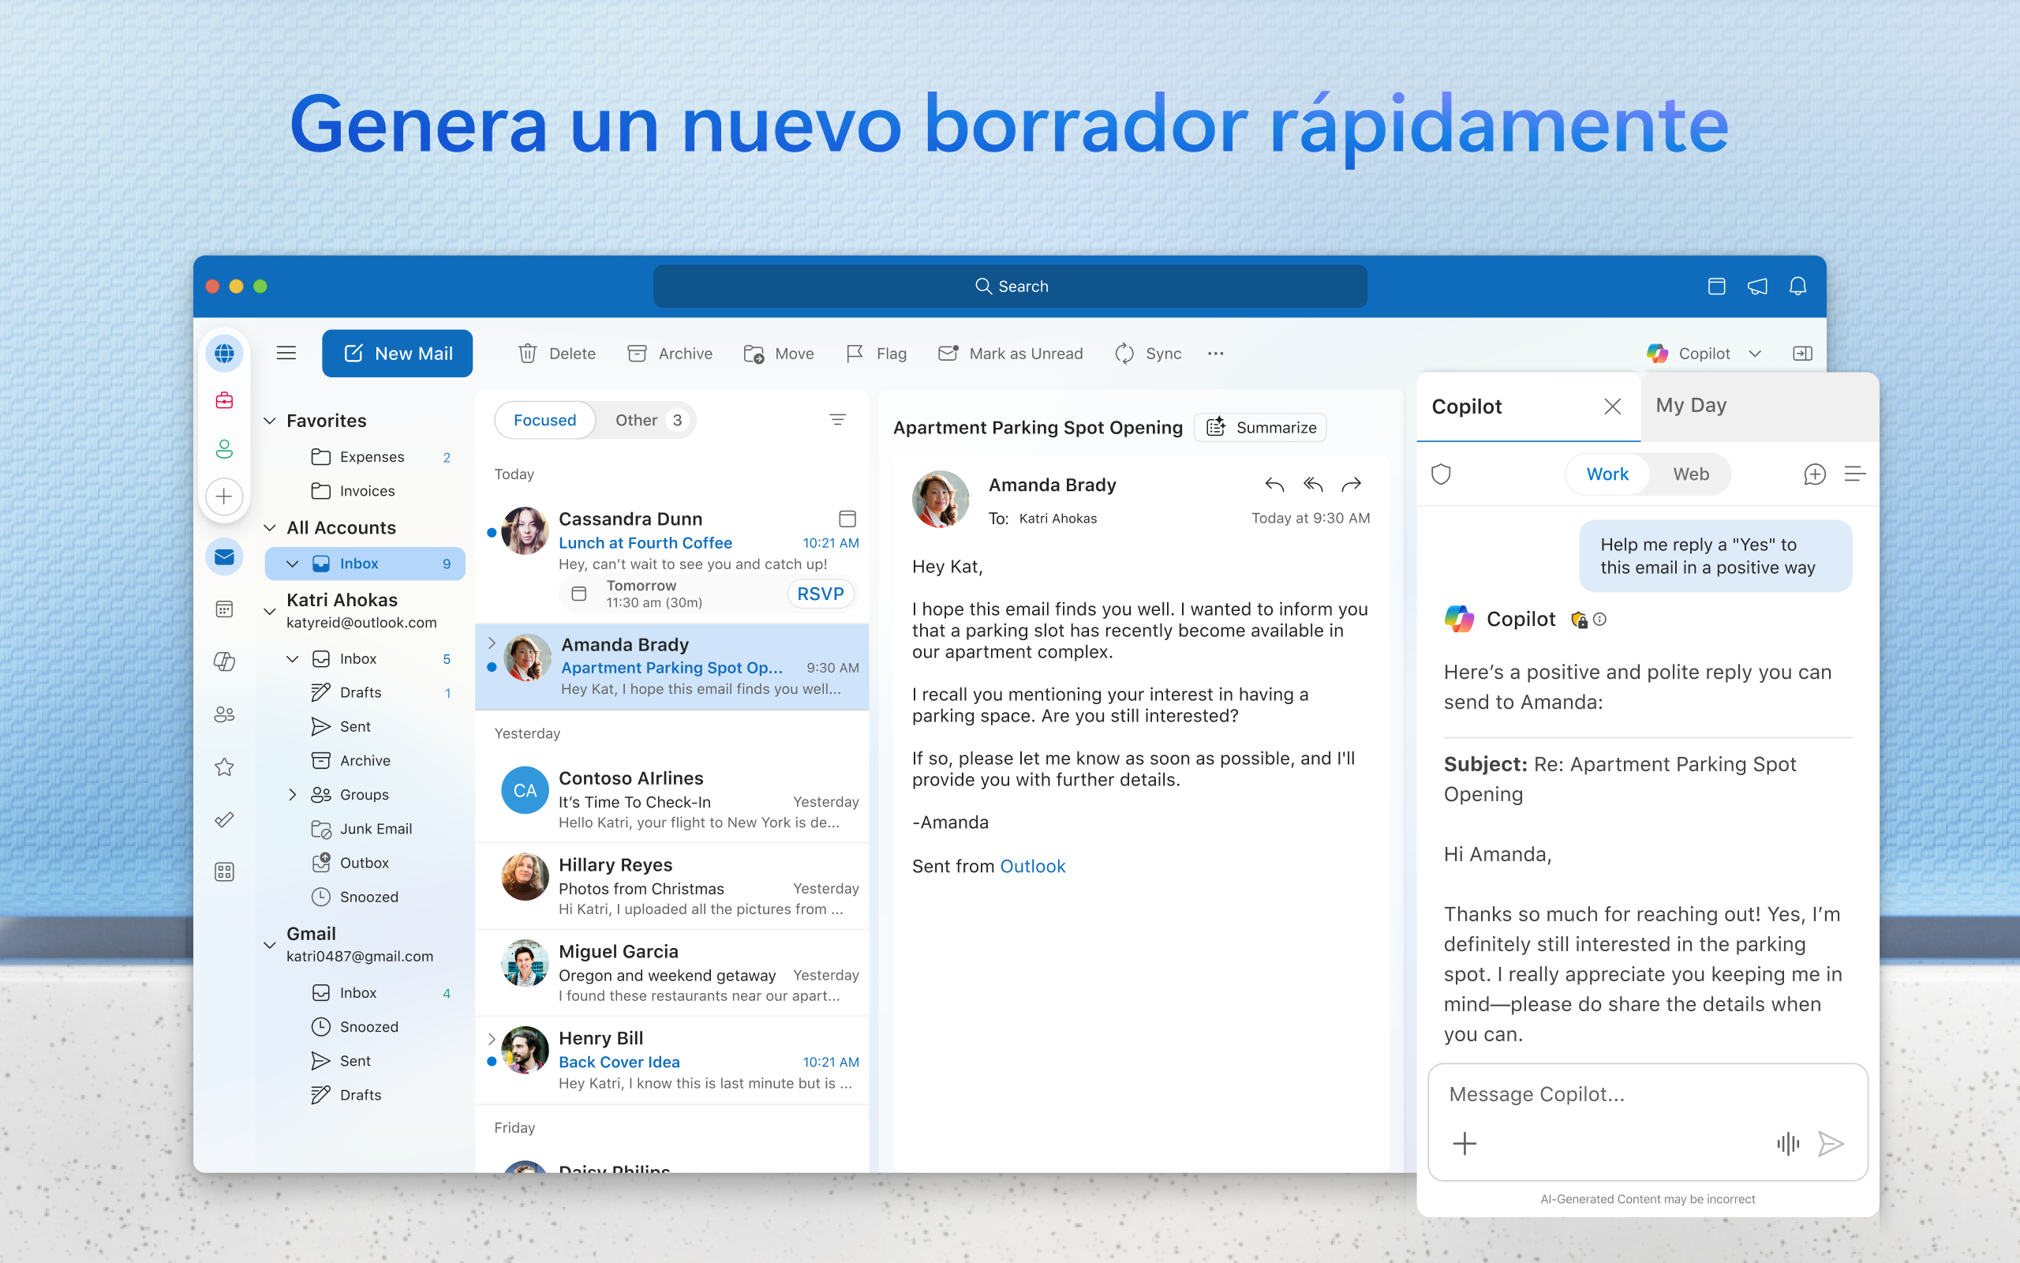Image resolution: width=2020 pixels, height=1263 pixels.
Task: Select the Focused inbox toggle
Action: click(x=544, y=420)
